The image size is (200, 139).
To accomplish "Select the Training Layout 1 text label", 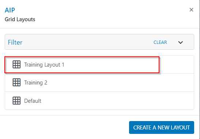I will [44, 65].
